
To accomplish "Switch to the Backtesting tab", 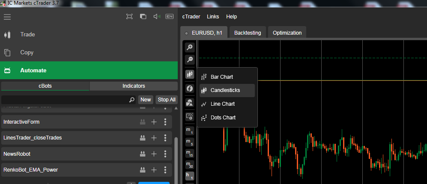I will point(248,33).
